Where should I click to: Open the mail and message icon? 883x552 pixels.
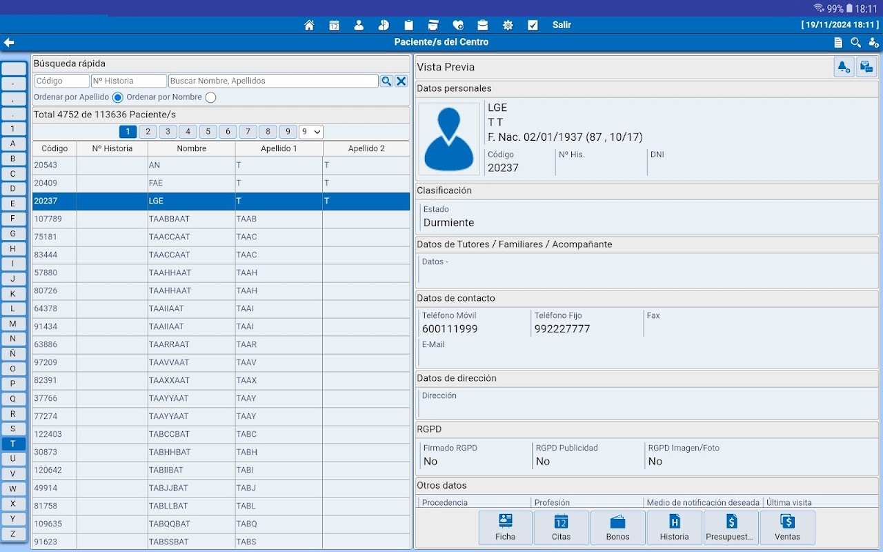pos(866,67)
